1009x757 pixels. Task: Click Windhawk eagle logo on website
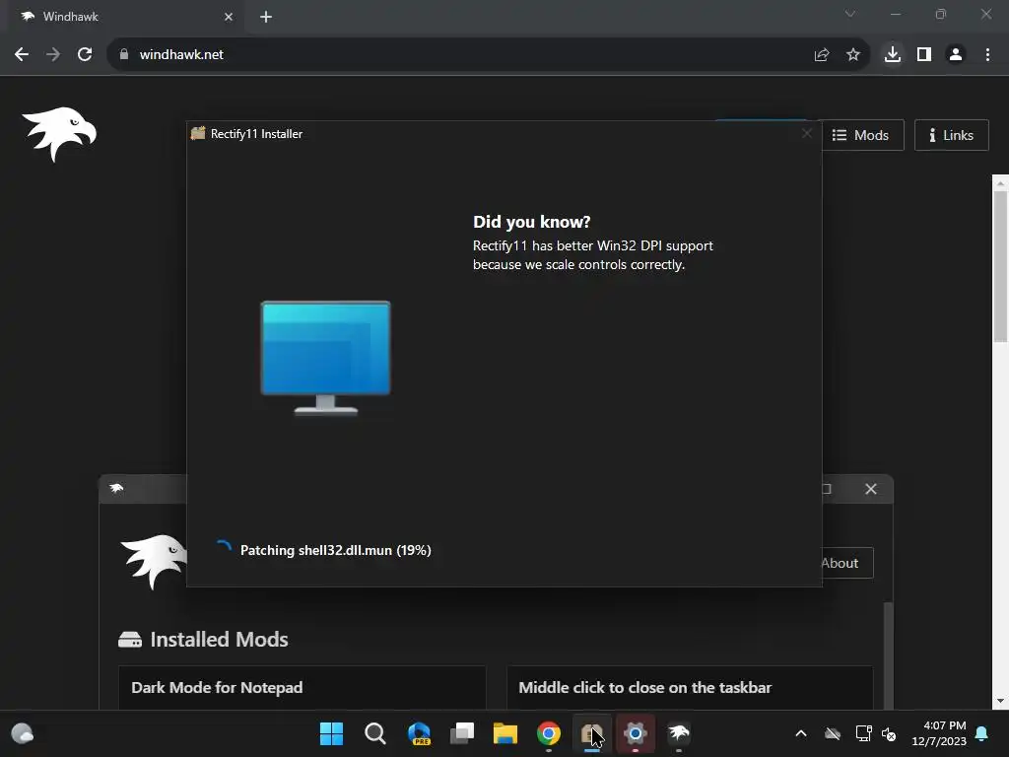pyautogui.click(x=59, y=134)
